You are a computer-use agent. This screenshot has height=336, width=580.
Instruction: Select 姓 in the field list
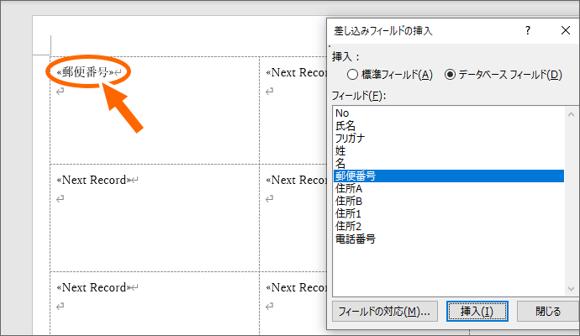click(x=340, y=150)
